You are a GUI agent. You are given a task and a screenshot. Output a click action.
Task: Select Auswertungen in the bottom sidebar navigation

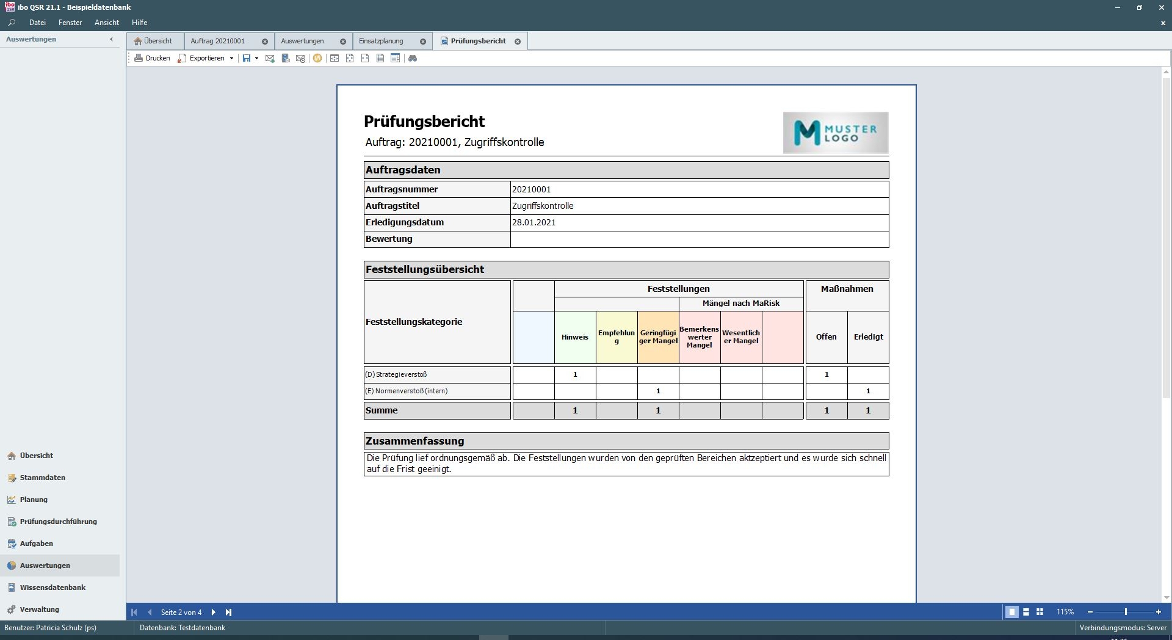point(60,565)
